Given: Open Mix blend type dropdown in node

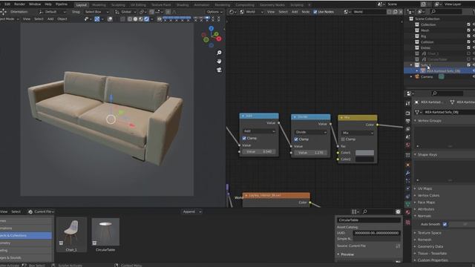Looking at the screenshot, I should pos(358,133).
